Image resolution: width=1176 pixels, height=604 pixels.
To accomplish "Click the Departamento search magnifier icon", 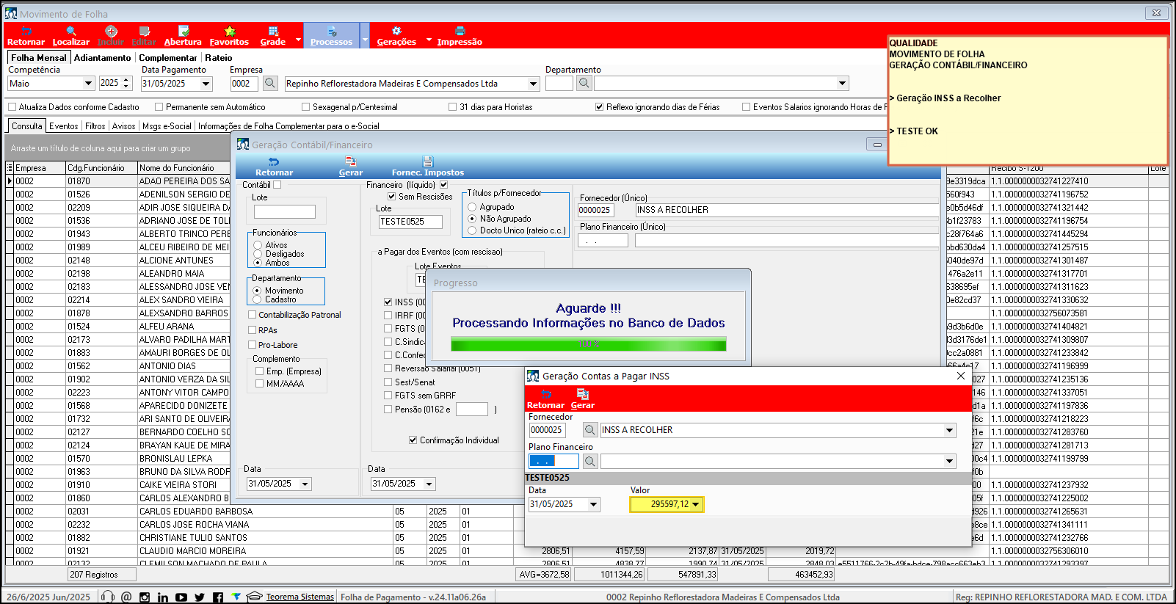I will click(584, 83).
